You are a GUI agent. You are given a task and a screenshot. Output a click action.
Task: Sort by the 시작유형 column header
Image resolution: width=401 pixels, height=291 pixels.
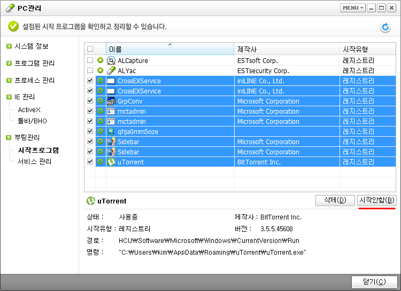pos(367,49)
